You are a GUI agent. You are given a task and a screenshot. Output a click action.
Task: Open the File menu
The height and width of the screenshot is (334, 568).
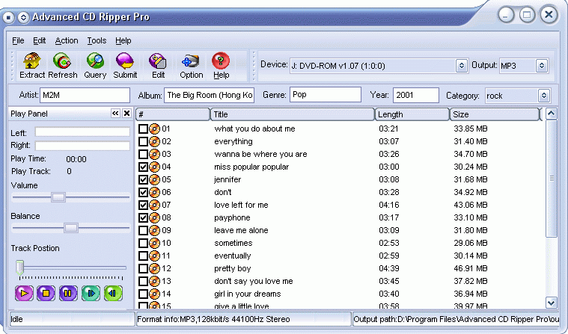coord(18,40)
